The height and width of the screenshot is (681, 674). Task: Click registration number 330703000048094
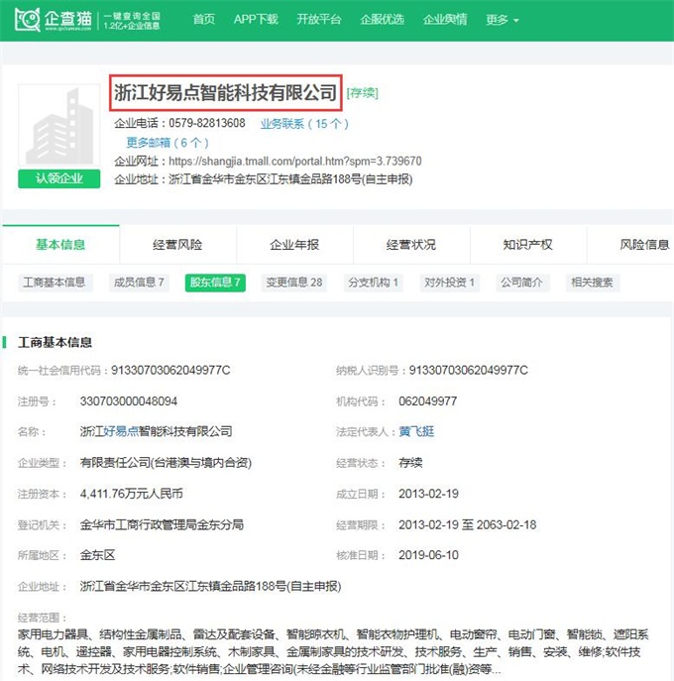pyautogui.click(x=129, y=400)
